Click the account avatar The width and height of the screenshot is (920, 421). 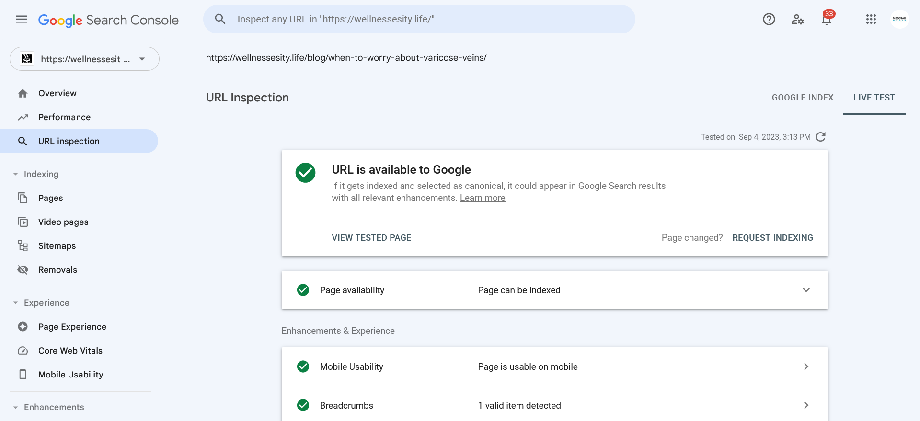(x=899, y=19)
